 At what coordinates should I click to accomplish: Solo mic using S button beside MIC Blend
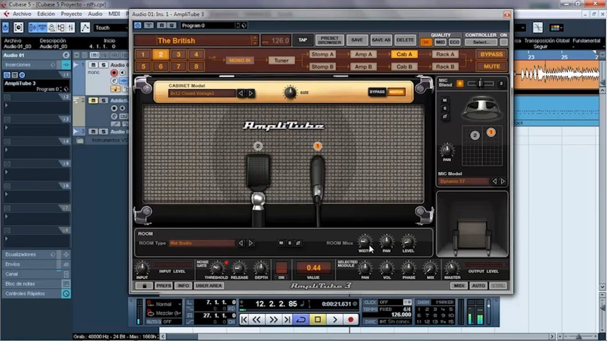pos(445,108)
